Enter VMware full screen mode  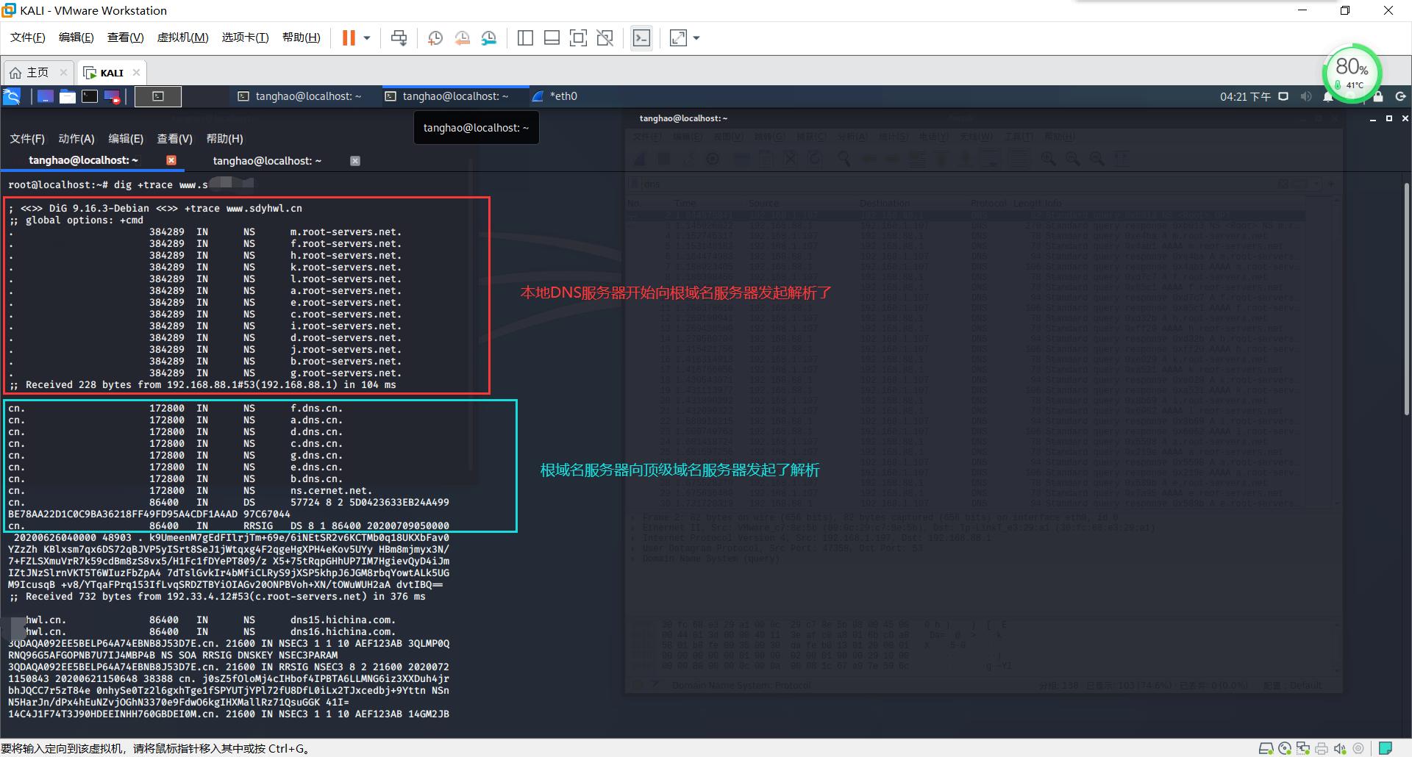[x=578, y=38]
